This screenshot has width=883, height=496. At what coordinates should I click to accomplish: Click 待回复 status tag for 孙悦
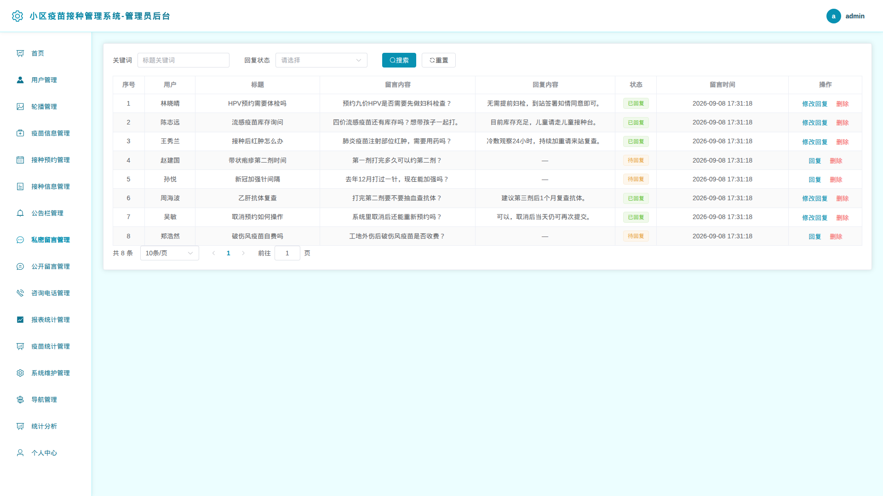coord(636,179)
